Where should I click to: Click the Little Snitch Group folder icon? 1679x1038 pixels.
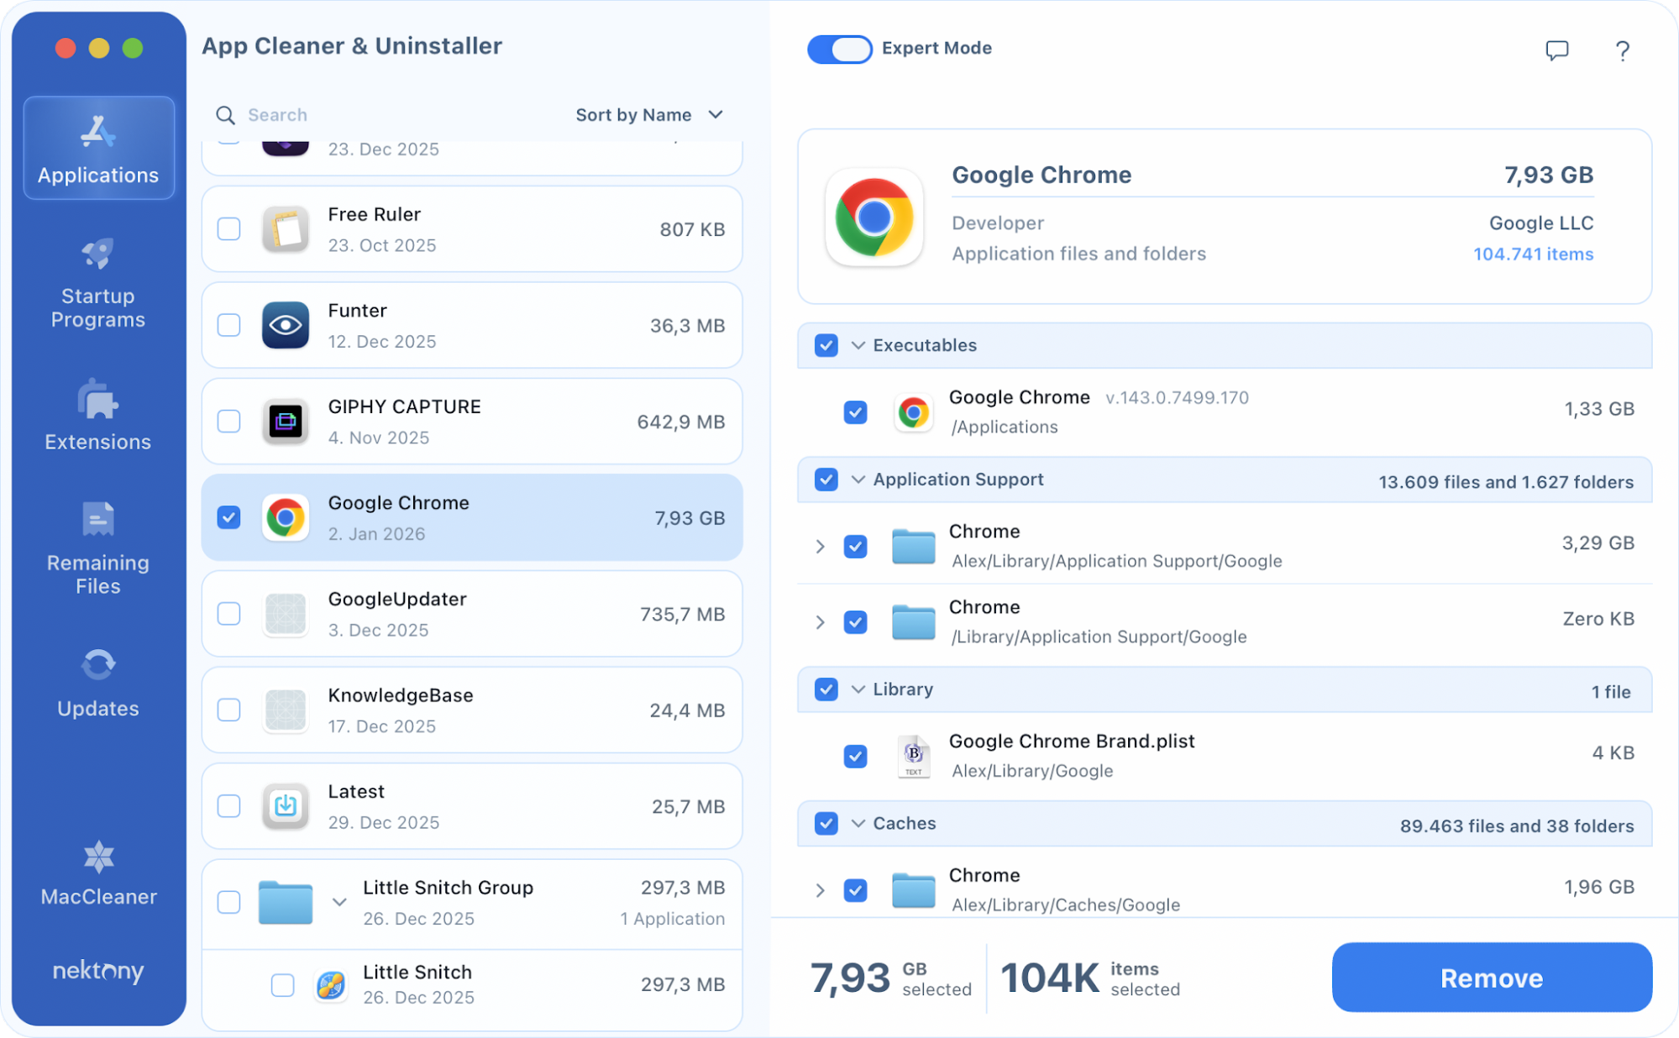[x=286, y=902]
